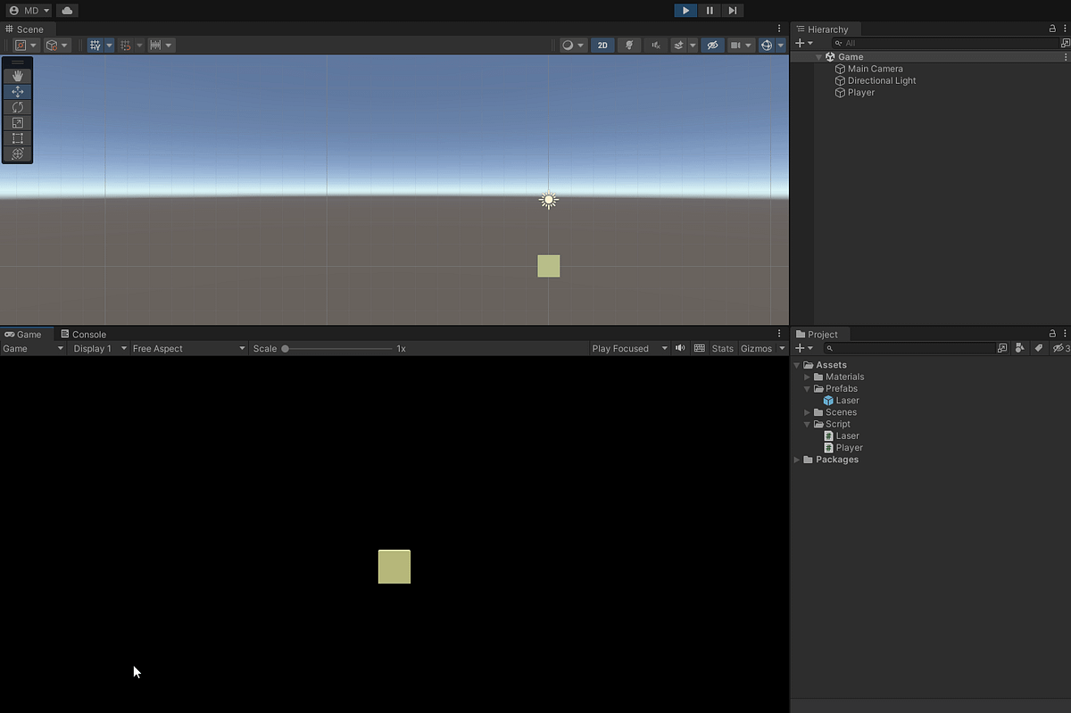Open the Play Focused dropdown
The width and height of the screenshot is (1071, 713).
click(x=628, y=348)
